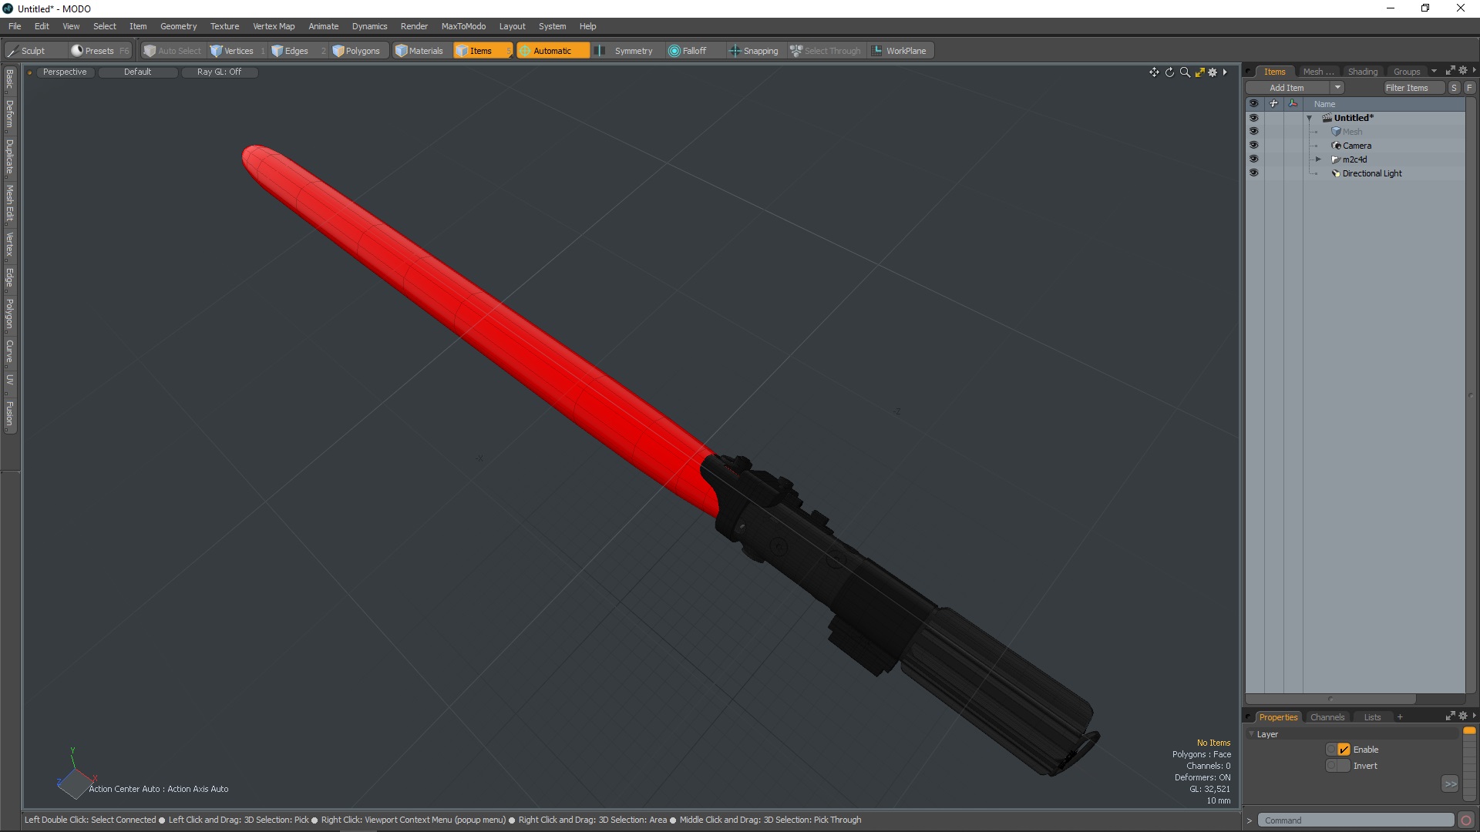The image size is (1480, 832).
Task: Click the command record circle button
Action: click(1466, 820)
